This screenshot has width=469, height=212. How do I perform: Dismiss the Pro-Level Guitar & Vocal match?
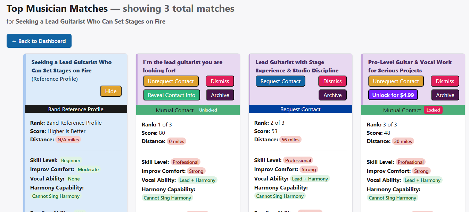click(445, 81)
